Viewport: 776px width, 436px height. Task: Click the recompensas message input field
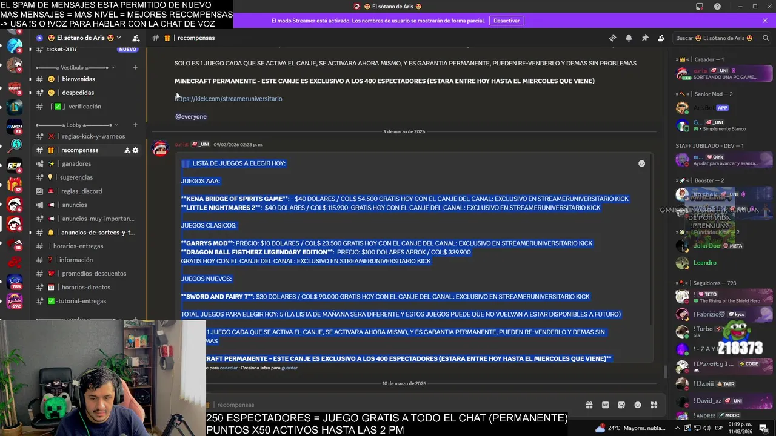[394, 405]
